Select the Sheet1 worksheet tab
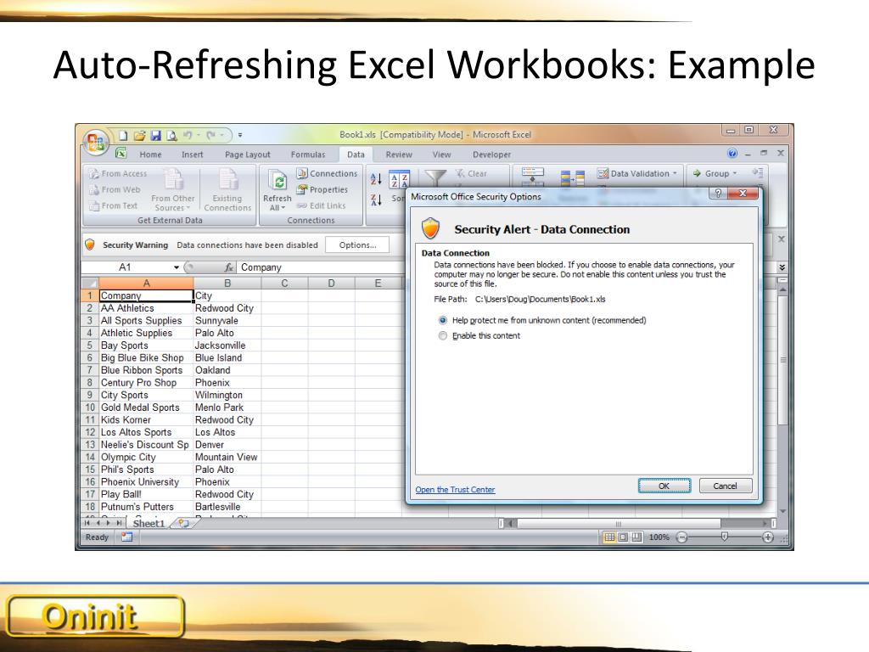Image resolution: width=869 pixels, height=652 pixels. tap(149, 523)
